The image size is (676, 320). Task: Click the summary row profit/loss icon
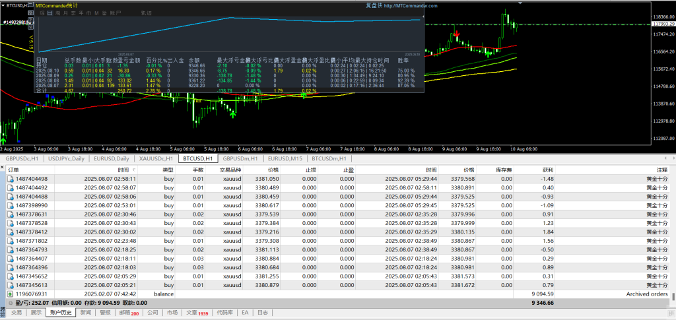[9, 303]
